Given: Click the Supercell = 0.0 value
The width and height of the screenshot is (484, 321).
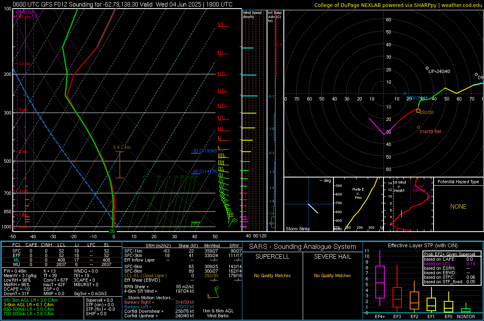Looking at the screenshot, I should click(x=99, y=300).
